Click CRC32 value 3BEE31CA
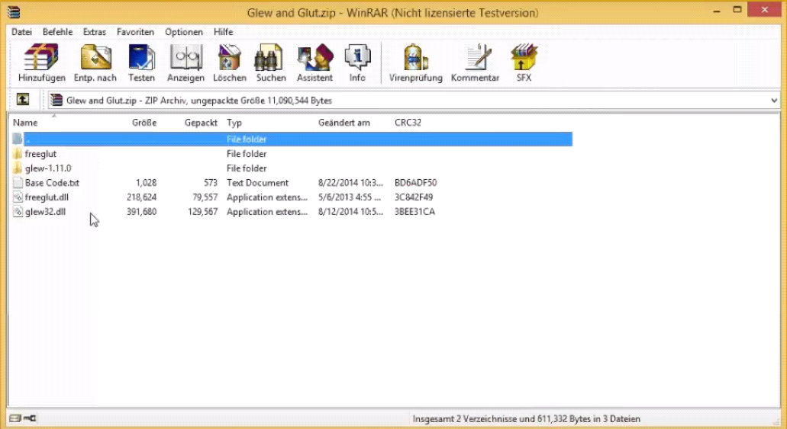This screenshot has height=429, width=787. [x=414, y=212]
